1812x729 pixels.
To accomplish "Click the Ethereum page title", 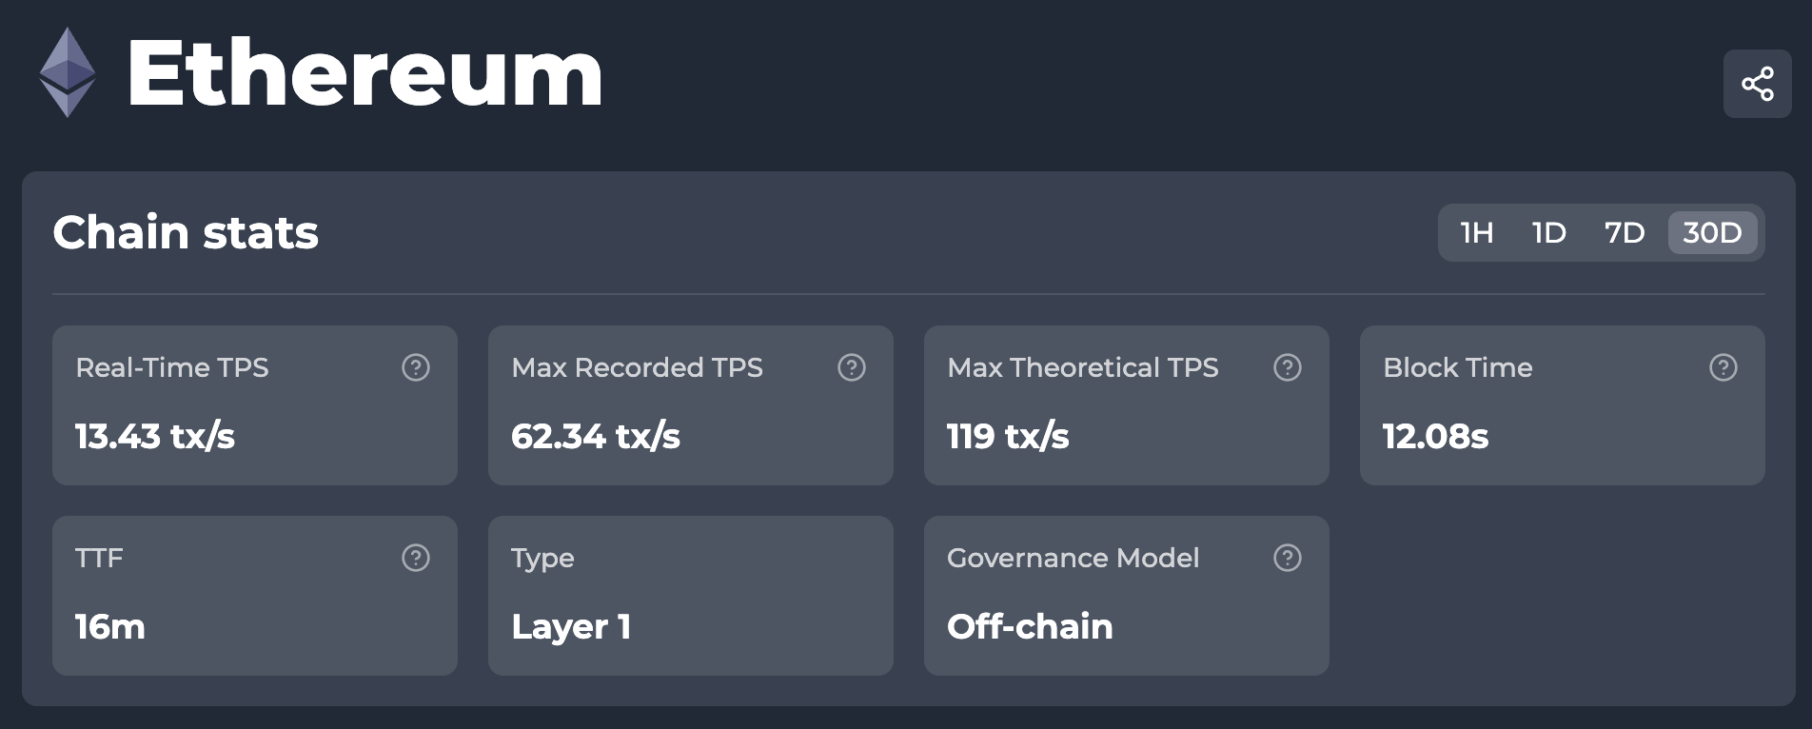I will (x=364, y=72).
